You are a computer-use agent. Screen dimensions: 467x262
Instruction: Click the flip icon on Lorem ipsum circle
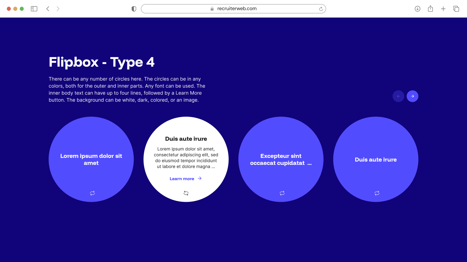pos(92,193)
